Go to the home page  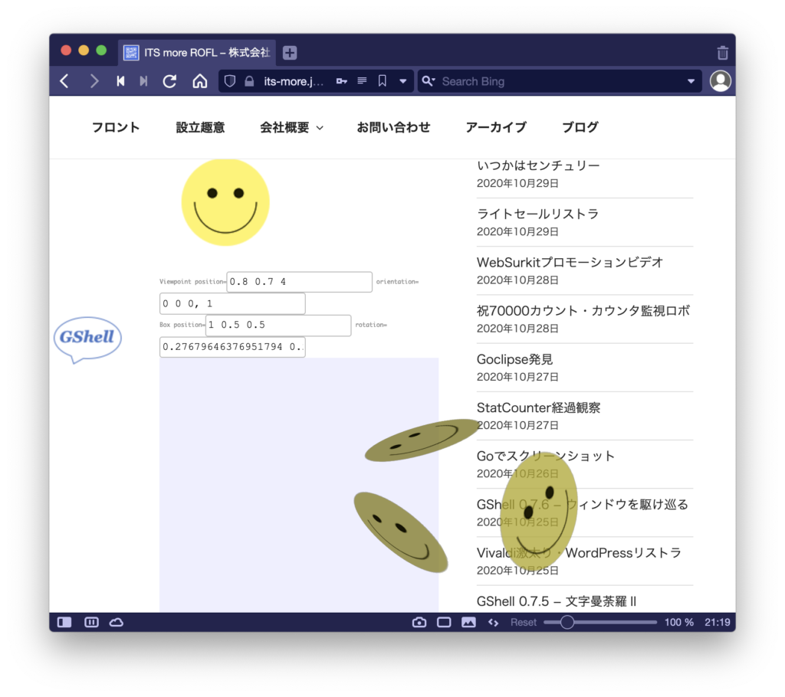point(199,81)
